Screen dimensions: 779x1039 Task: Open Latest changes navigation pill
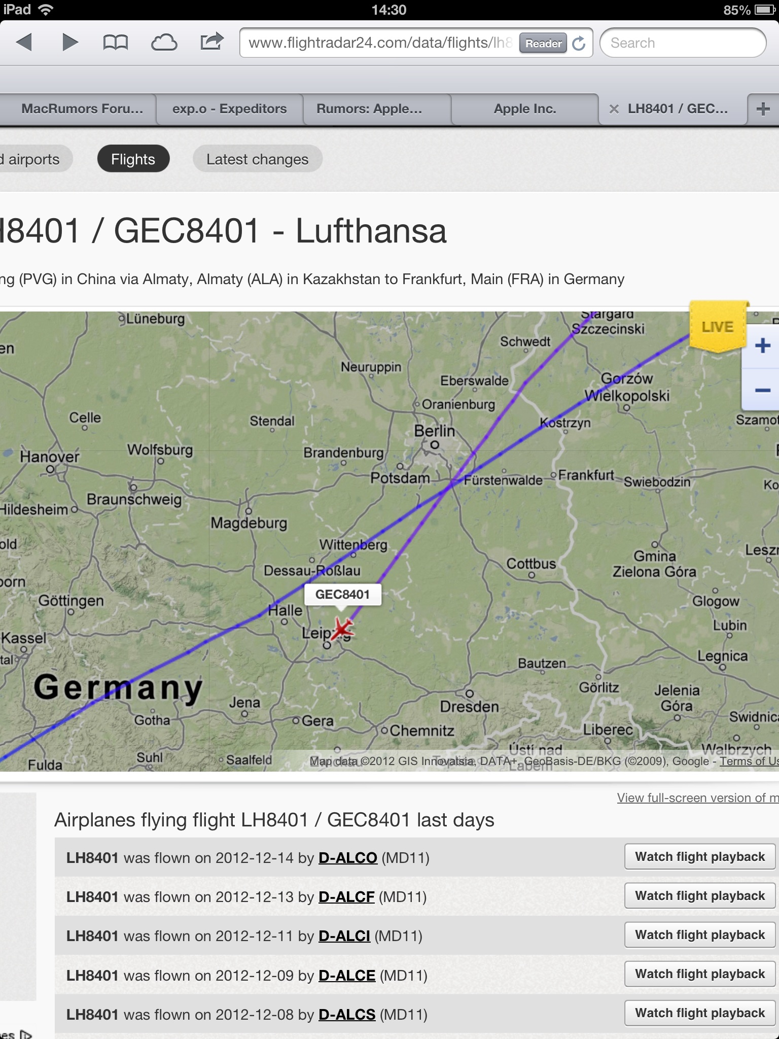[x=258, y=159]
